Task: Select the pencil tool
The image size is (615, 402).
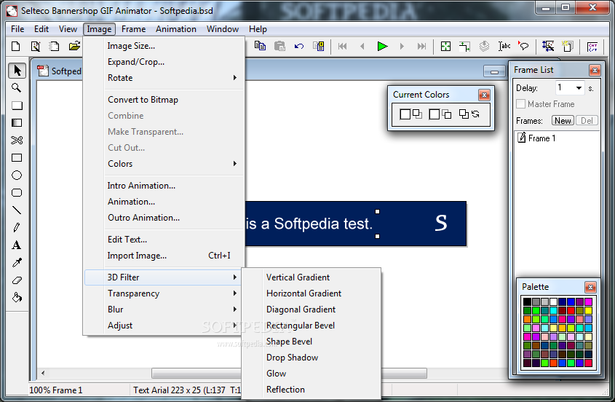Action: (17, 227)
